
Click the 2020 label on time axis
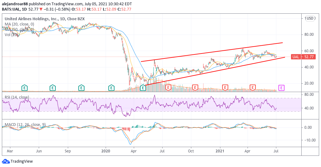point(106,151)
